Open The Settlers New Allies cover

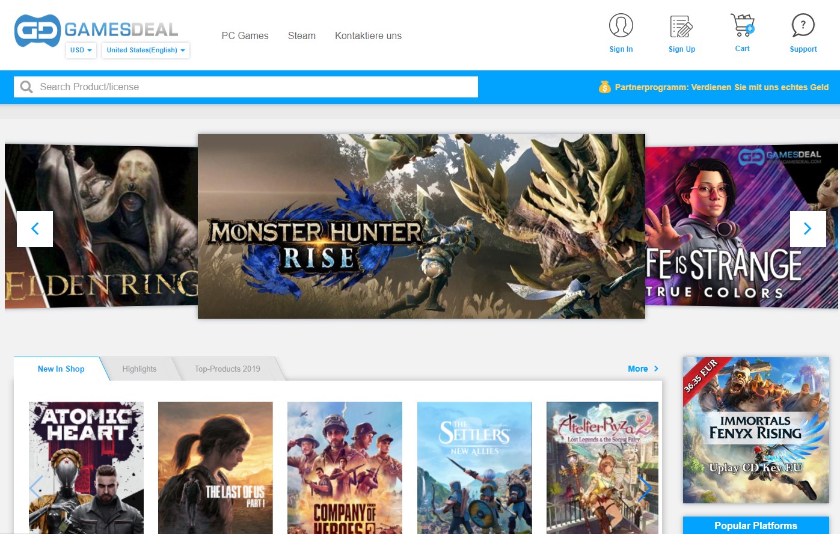(474, 467)
